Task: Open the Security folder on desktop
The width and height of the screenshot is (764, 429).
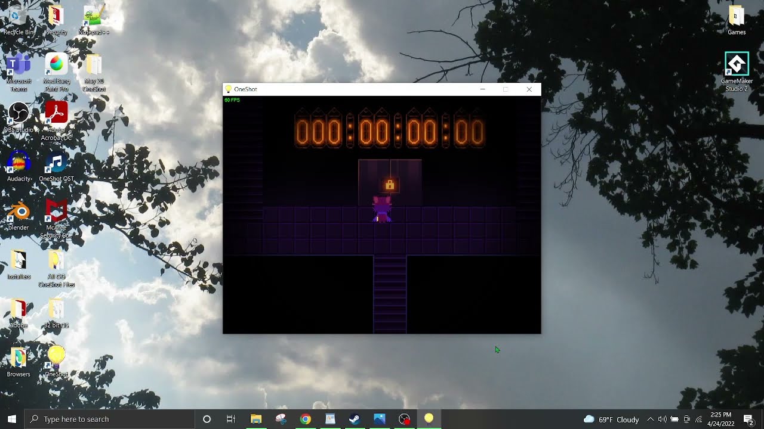Action: (x=56, y=20)
